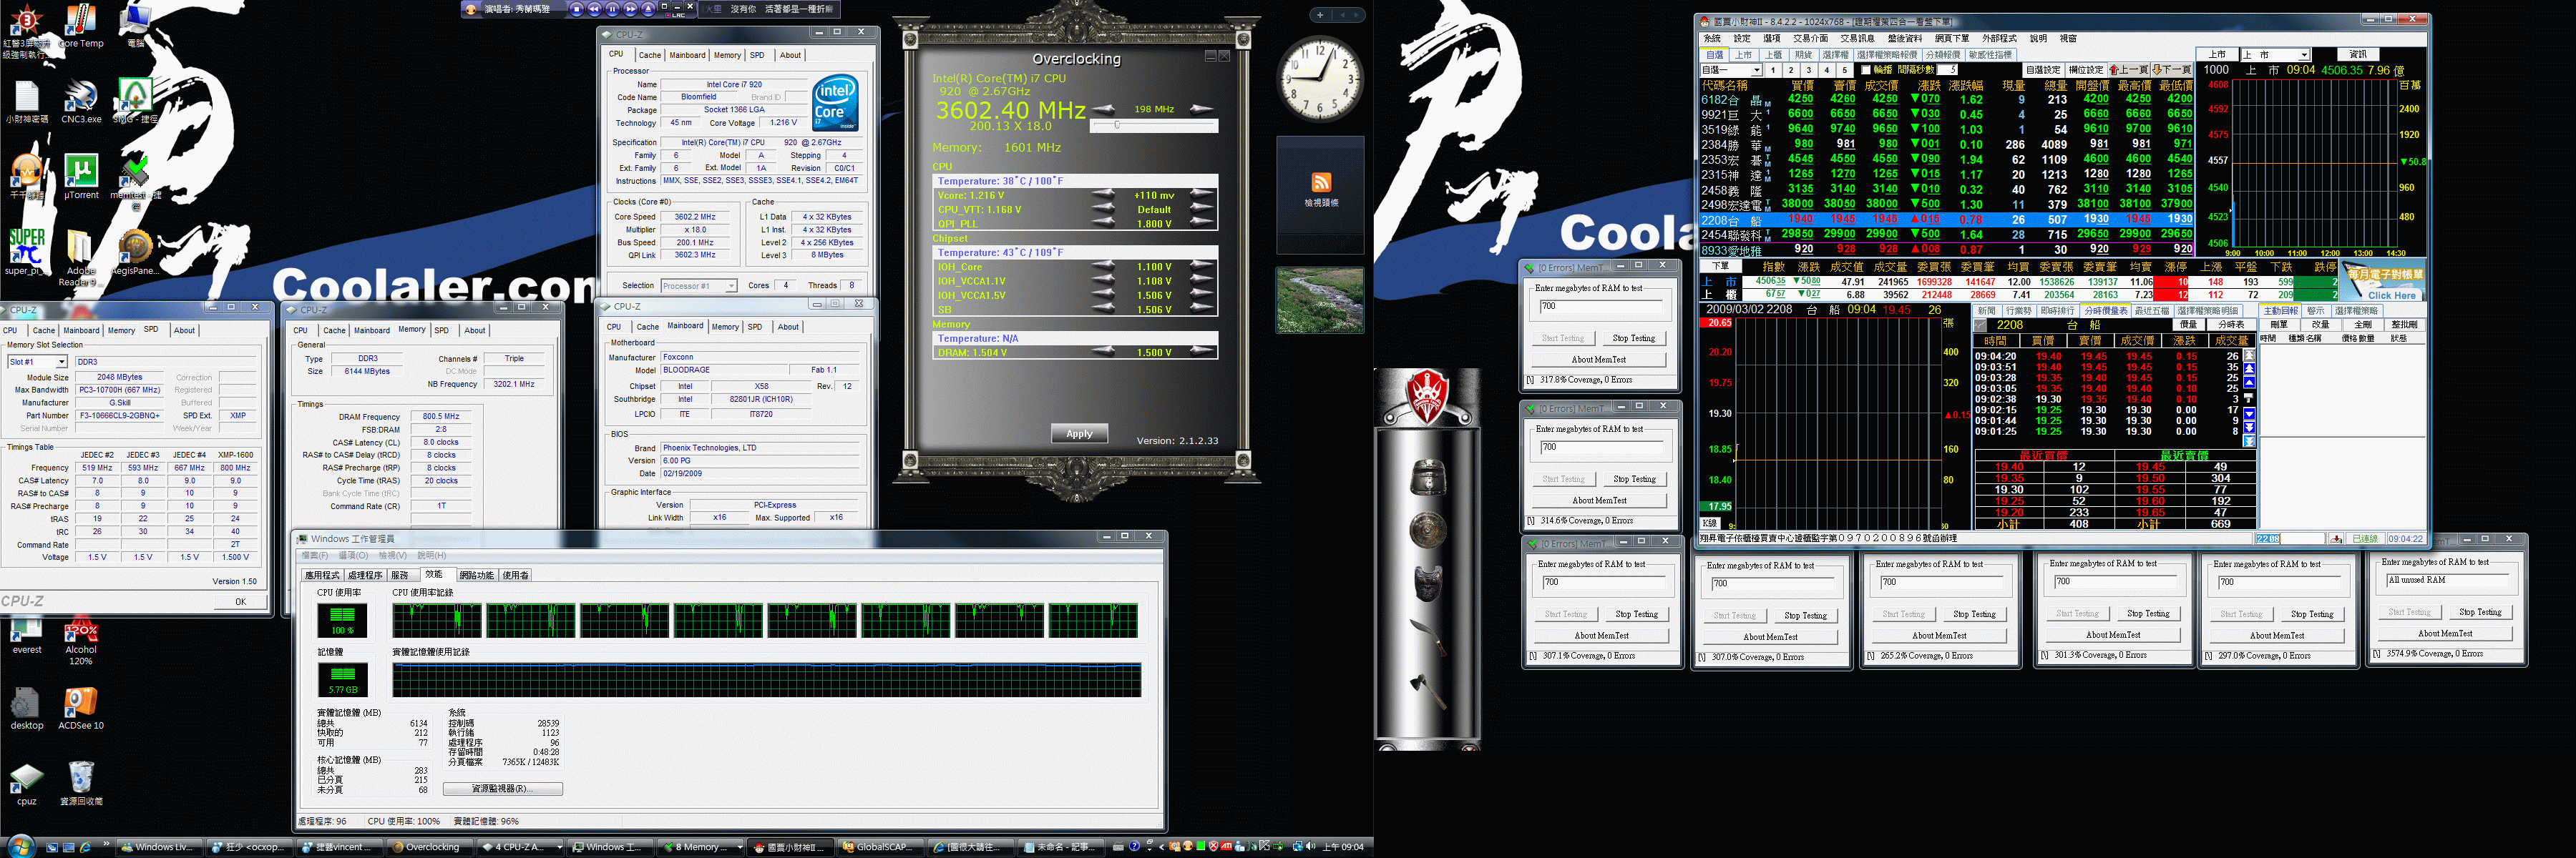Image resolution: width=2576 pixels, height=858 pixels.
Task: Skip to next track in music player
Action: pos(630,9)
